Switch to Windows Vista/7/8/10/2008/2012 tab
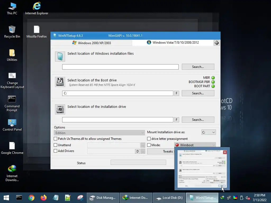271x203 pixels. (x=173, y=43)
